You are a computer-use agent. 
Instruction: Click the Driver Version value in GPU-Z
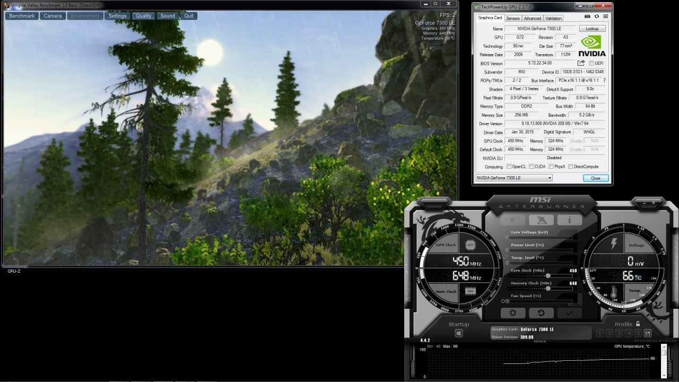click(x=555, y=124)
